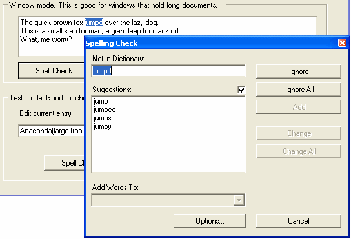Click Spell Check button in Window mode
The height and width of the screenshot is (239, 351).
(x=52, y=71)
